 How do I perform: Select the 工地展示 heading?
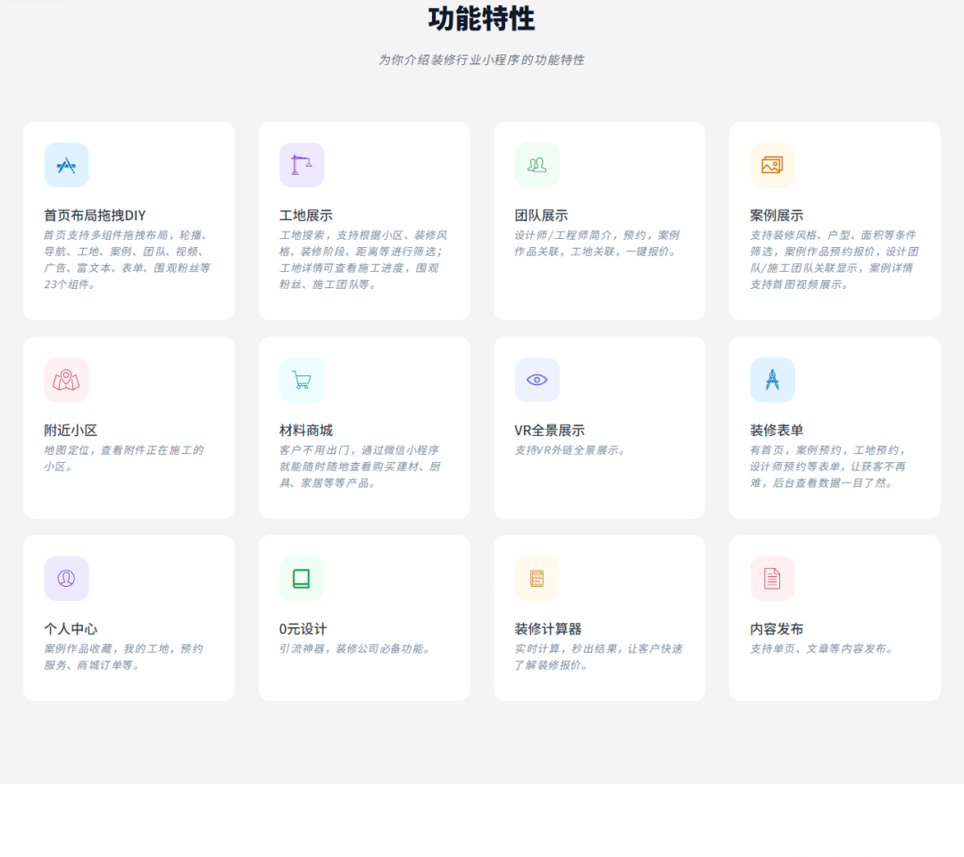[306, 216]
